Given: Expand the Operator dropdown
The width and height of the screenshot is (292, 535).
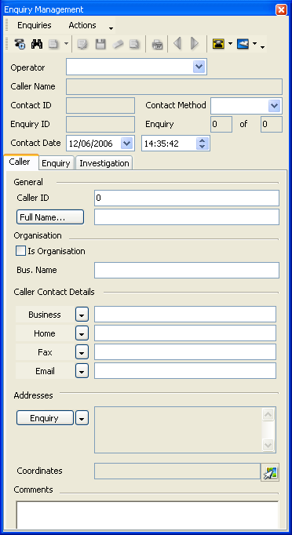Looking at the screenshot, I should 199,67.
